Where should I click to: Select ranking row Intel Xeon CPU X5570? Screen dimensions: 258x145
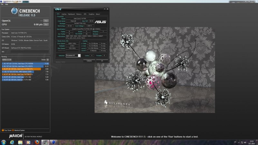tap(25, 66)
